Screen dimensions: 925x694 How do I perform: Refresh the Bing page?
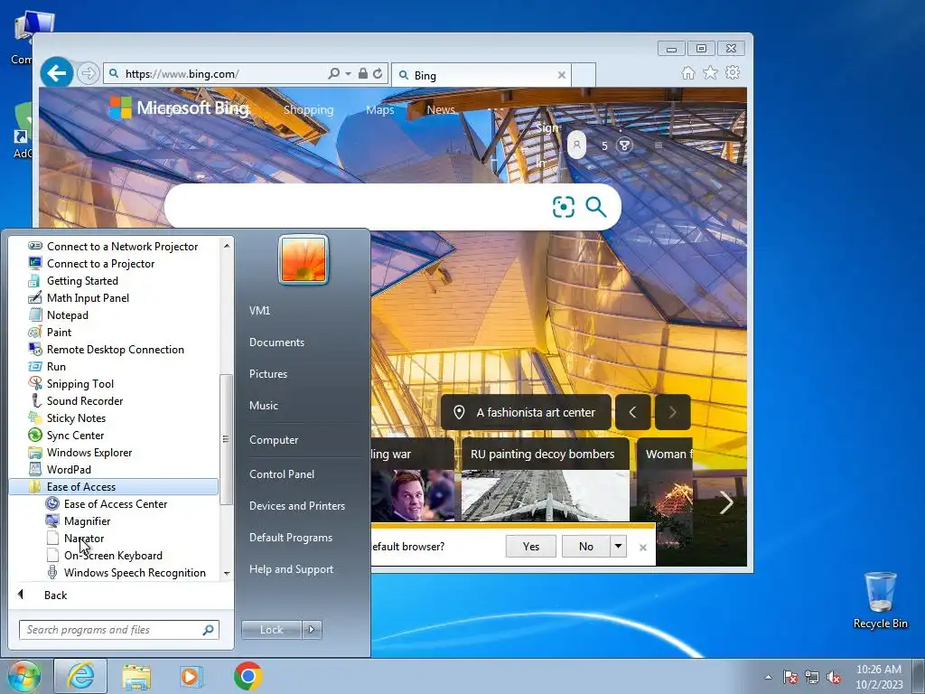378,74
